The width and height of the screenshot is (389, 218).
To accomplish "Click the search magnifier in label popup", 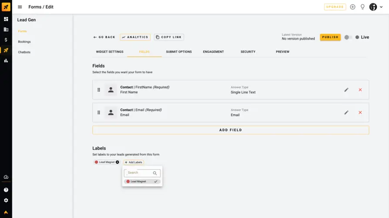I will [155, 173].
